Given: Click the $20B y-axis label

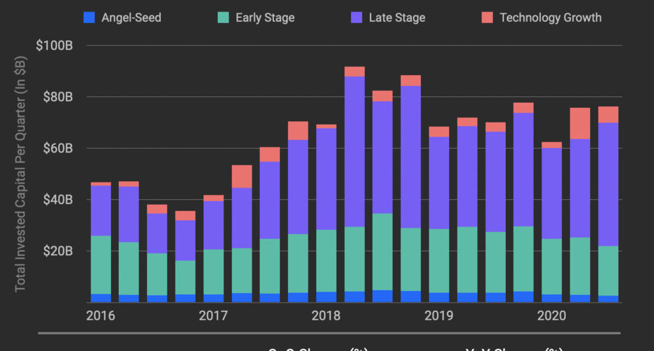Looking at the screenshot, I should point(59,251).
